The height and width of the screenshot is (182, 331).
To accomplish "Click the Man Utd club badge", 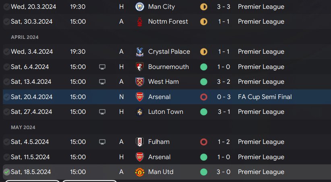I will [140, 172].
